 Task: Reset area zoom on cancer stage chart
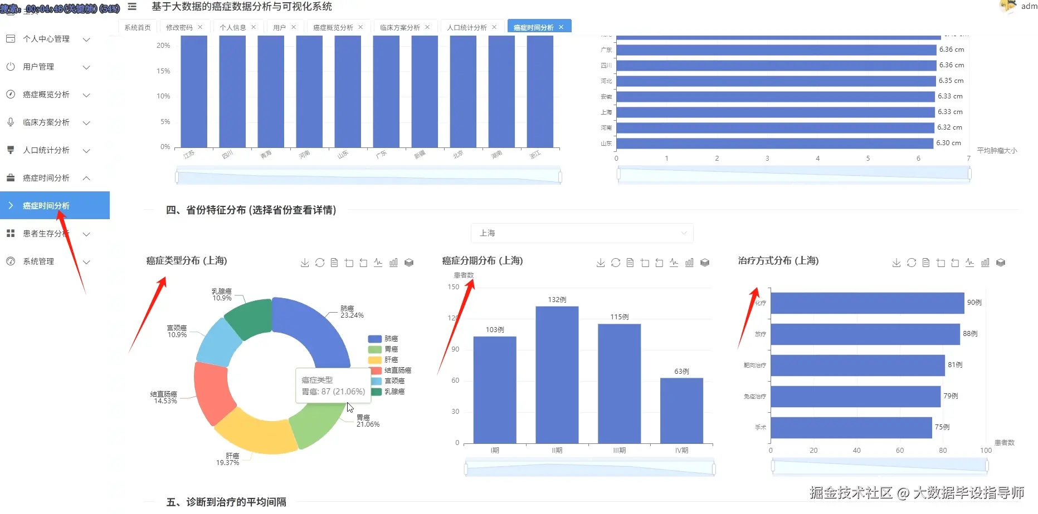point(659,263)
